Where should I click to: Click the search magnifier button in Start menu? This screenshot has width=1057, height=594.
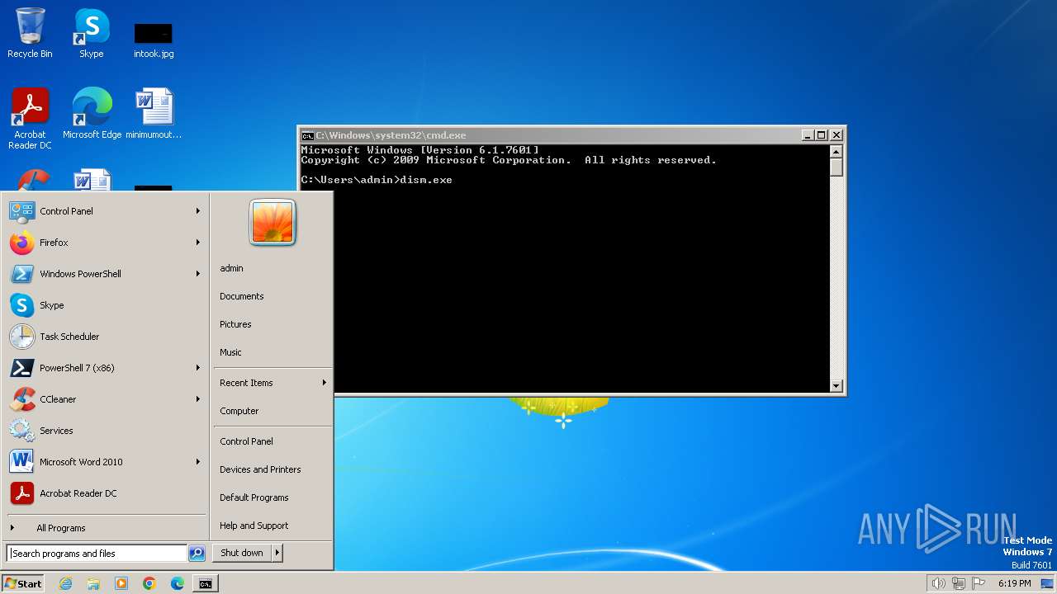coord(197,554)
